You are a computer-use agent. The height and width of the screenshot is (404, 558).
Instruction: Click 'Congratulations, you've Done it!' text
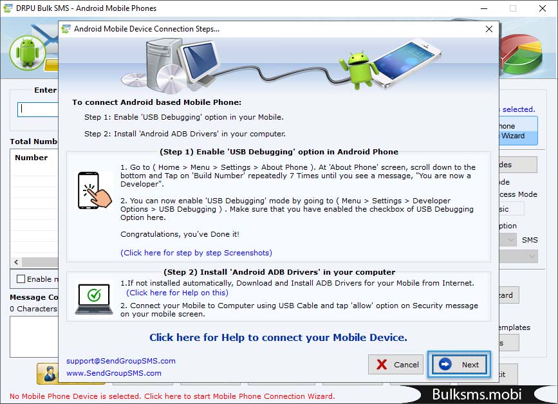(x=180, y=234)
